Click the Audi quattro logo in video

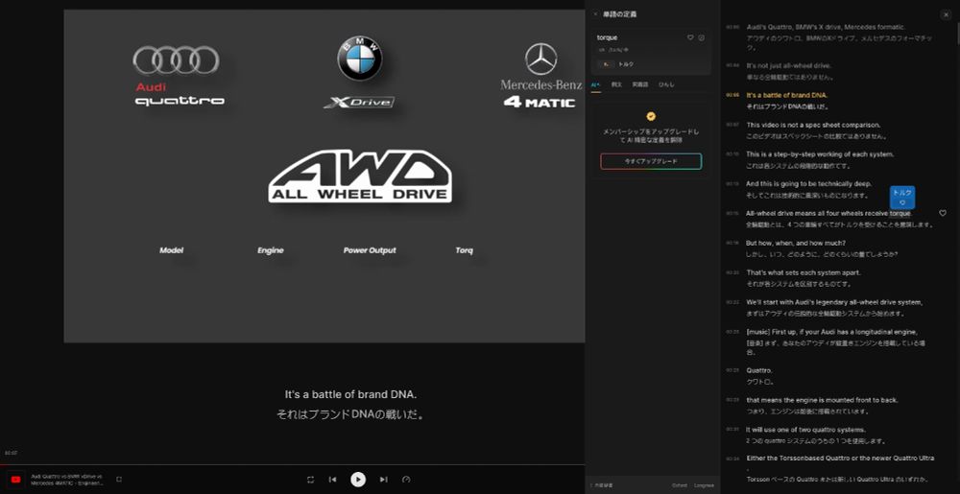click(179, 77)
